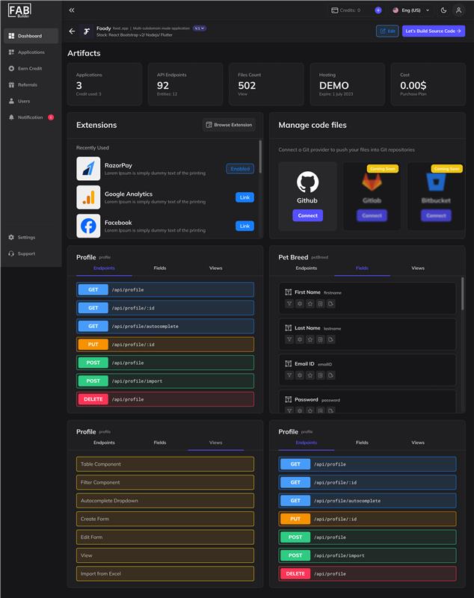Image resolution: width=474 pixels, height=598 pixels.
Task: Open Earn Credit in the sidebar
Action: (30, 69)
